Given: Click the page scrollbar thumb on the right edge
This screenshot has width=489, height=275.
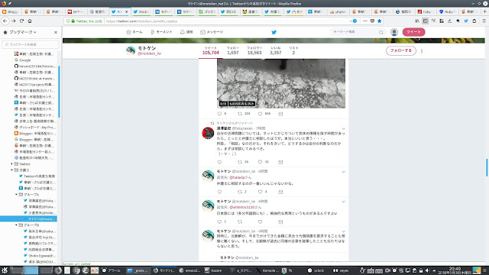Looking at the screenshot, I should coord(487,168).
